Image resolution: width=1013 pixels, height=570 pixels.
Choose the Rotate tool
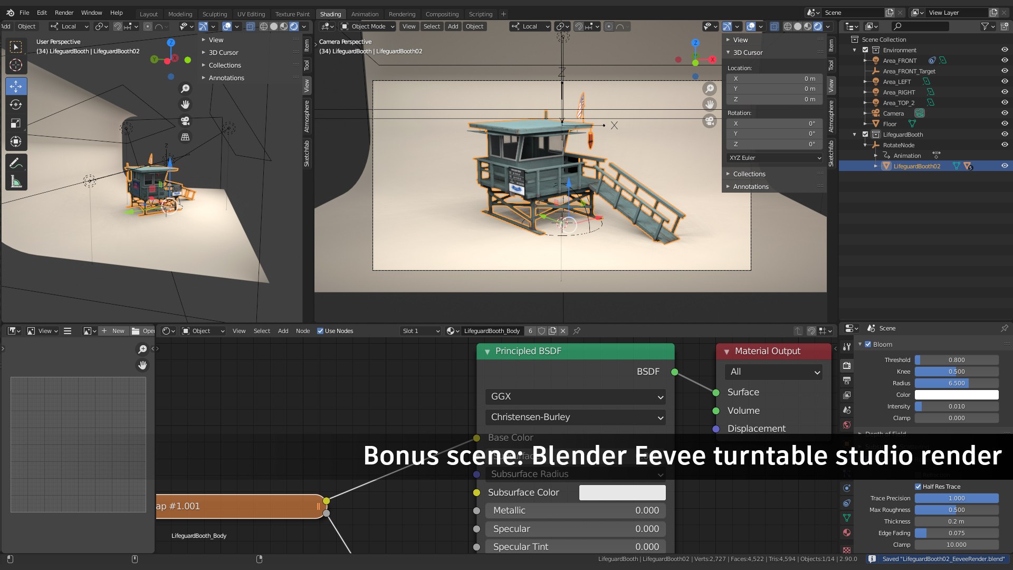tap(16, 104)
